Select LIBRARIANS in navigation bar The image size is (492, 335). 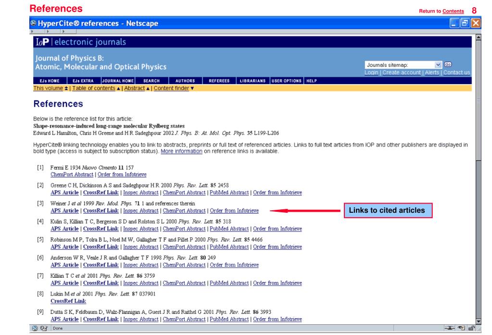pos(252,81)
